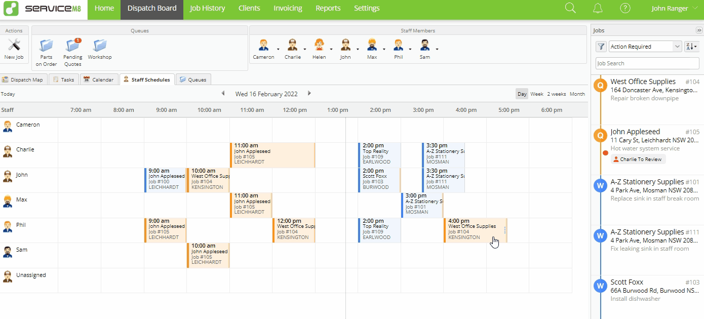The width and height of the screenshot is (704, 319).
Task: Open the help question mark icon
Action: (x=625, y=9)
